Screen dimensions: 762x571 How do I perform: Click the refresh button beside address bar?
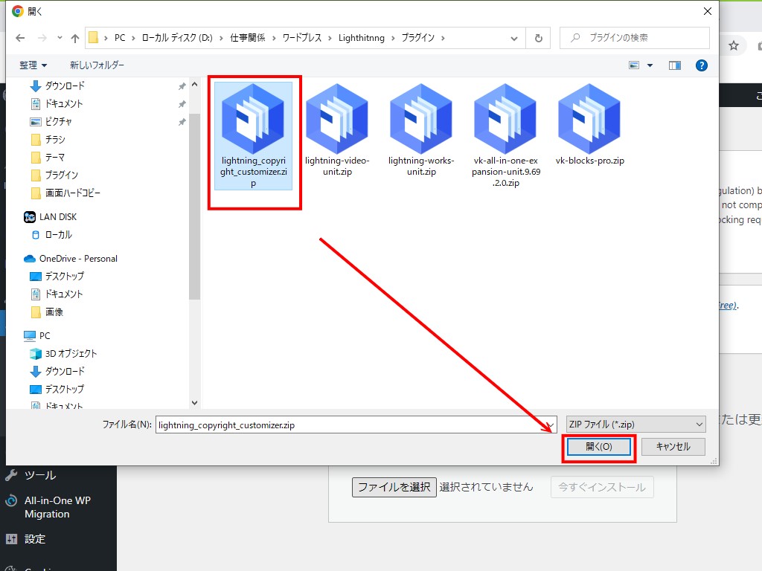537,38
